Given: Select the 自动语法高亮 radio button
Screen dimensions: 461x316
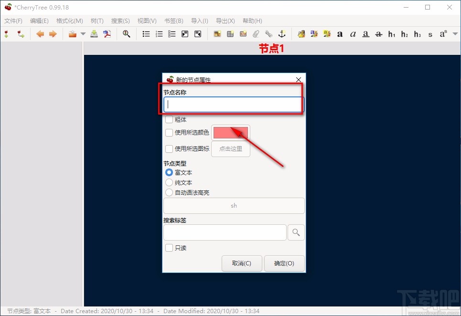Looking at the screenshot, I should (169, 192).
